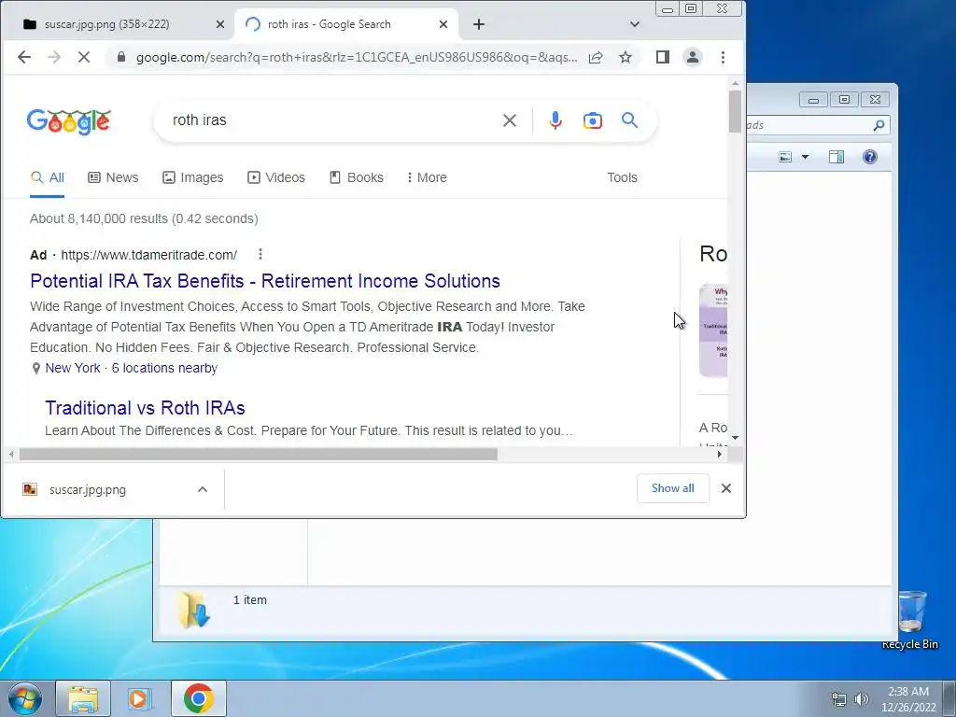Switch to suscar.jpg.png tab
This screenshot has width=956, height=717.
tap(106, 24)
